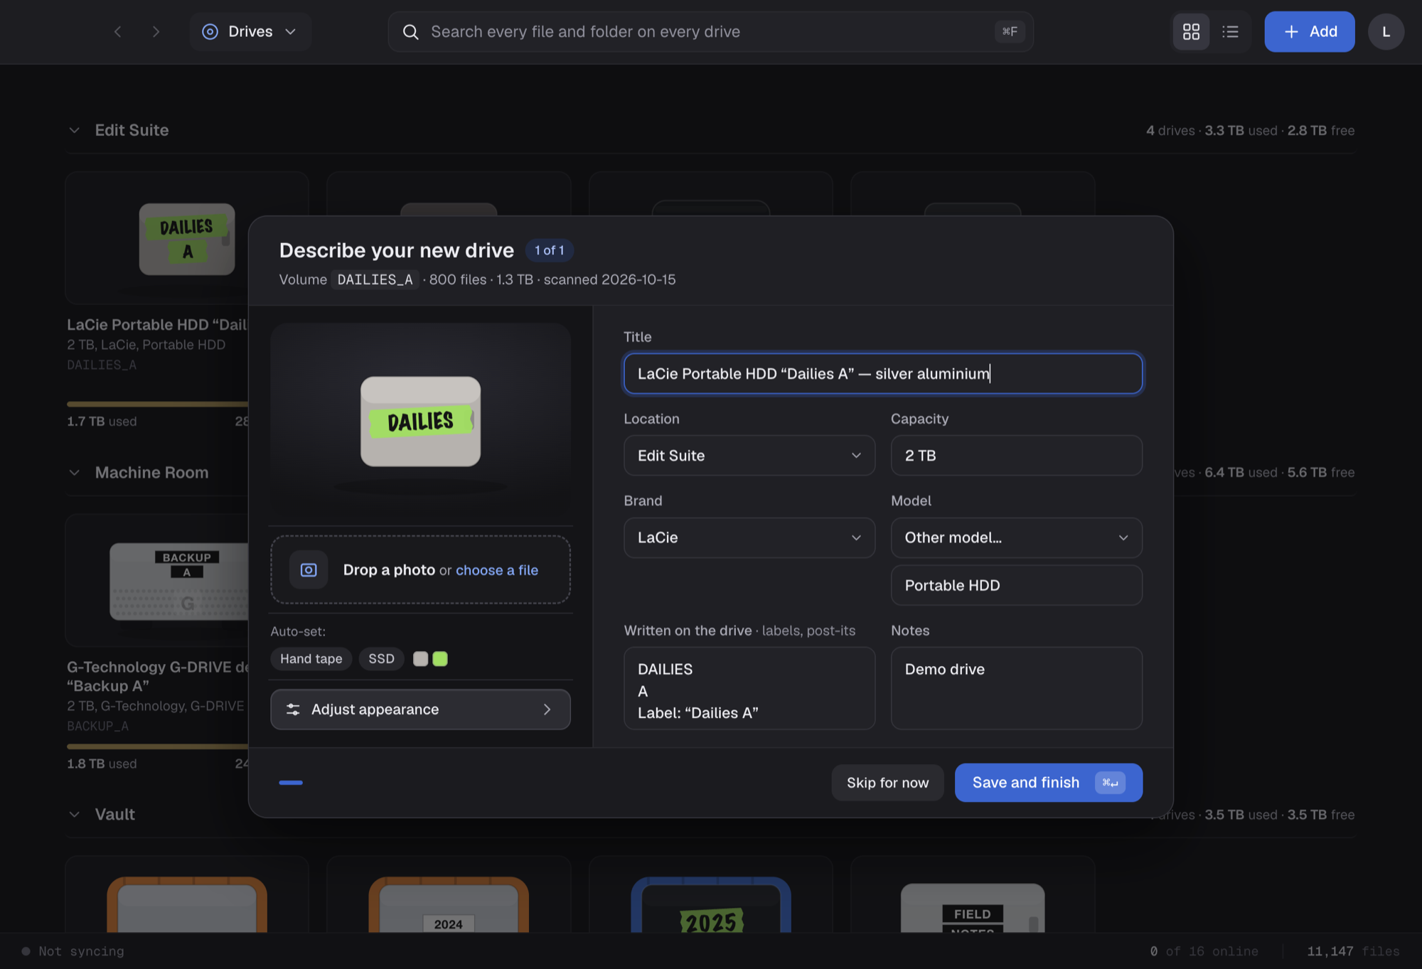The height and width of the screenshot is (969, 1422).
Task: Open the DAILIES A drive card thumbnail
Action: [x=187, y=239]
